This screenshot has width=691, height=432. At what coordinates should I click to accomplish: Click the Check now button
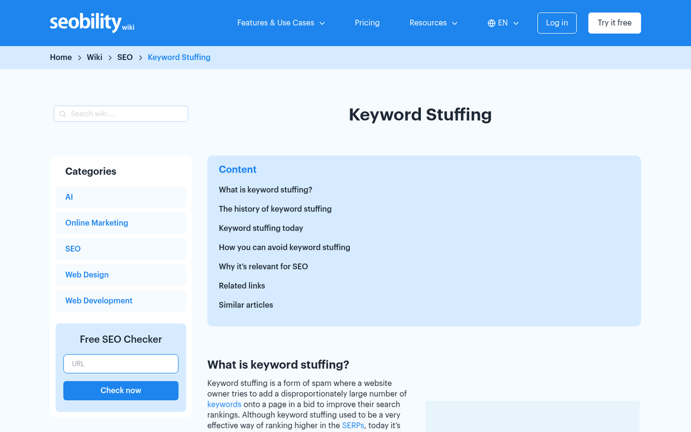pyautogui.click(x=121, y=391)
